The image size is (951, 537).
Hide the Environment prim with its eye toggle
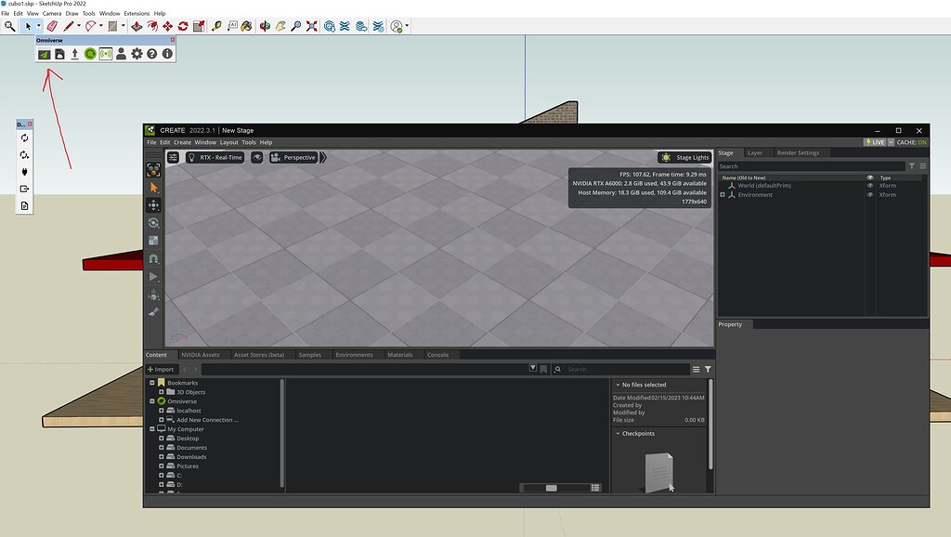870,195
